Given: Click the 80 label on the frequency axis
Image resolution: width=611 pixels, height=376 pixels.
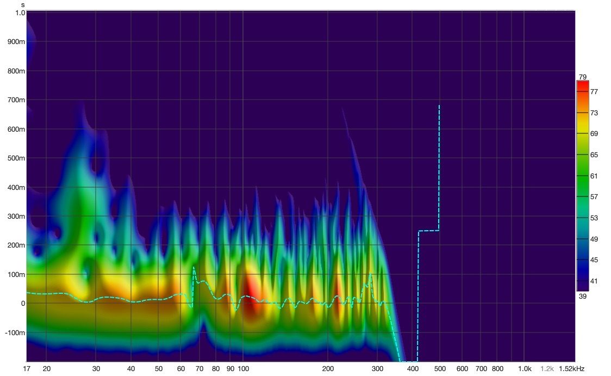Looking at the screenshot, I should point(216,369).
